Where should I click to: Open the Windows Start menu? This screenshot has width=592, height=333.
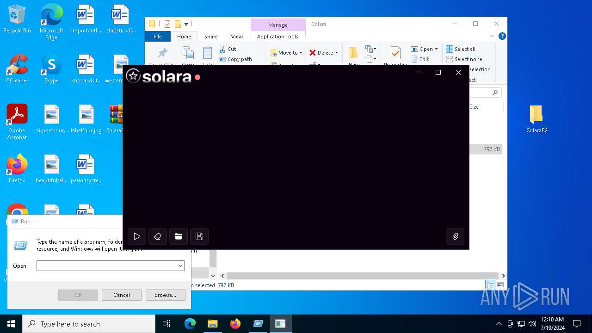pyautogui.click(x=11, y=324)
